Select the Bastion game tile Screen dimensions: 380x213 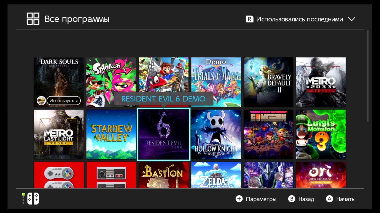(164, 175)
